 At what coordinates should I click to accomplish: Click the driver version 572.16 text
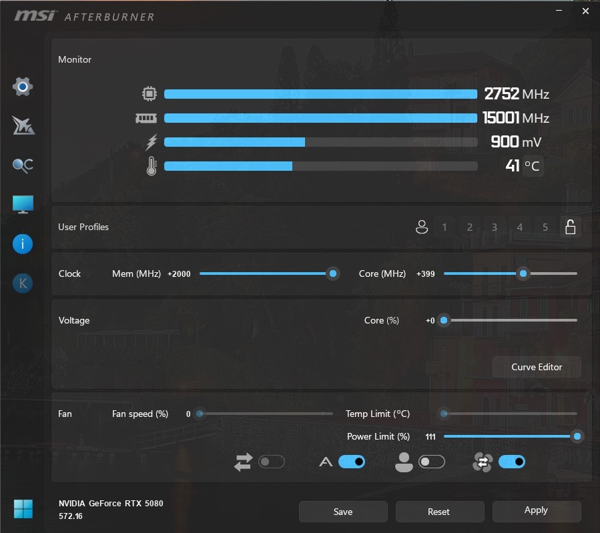click(70, 516)
